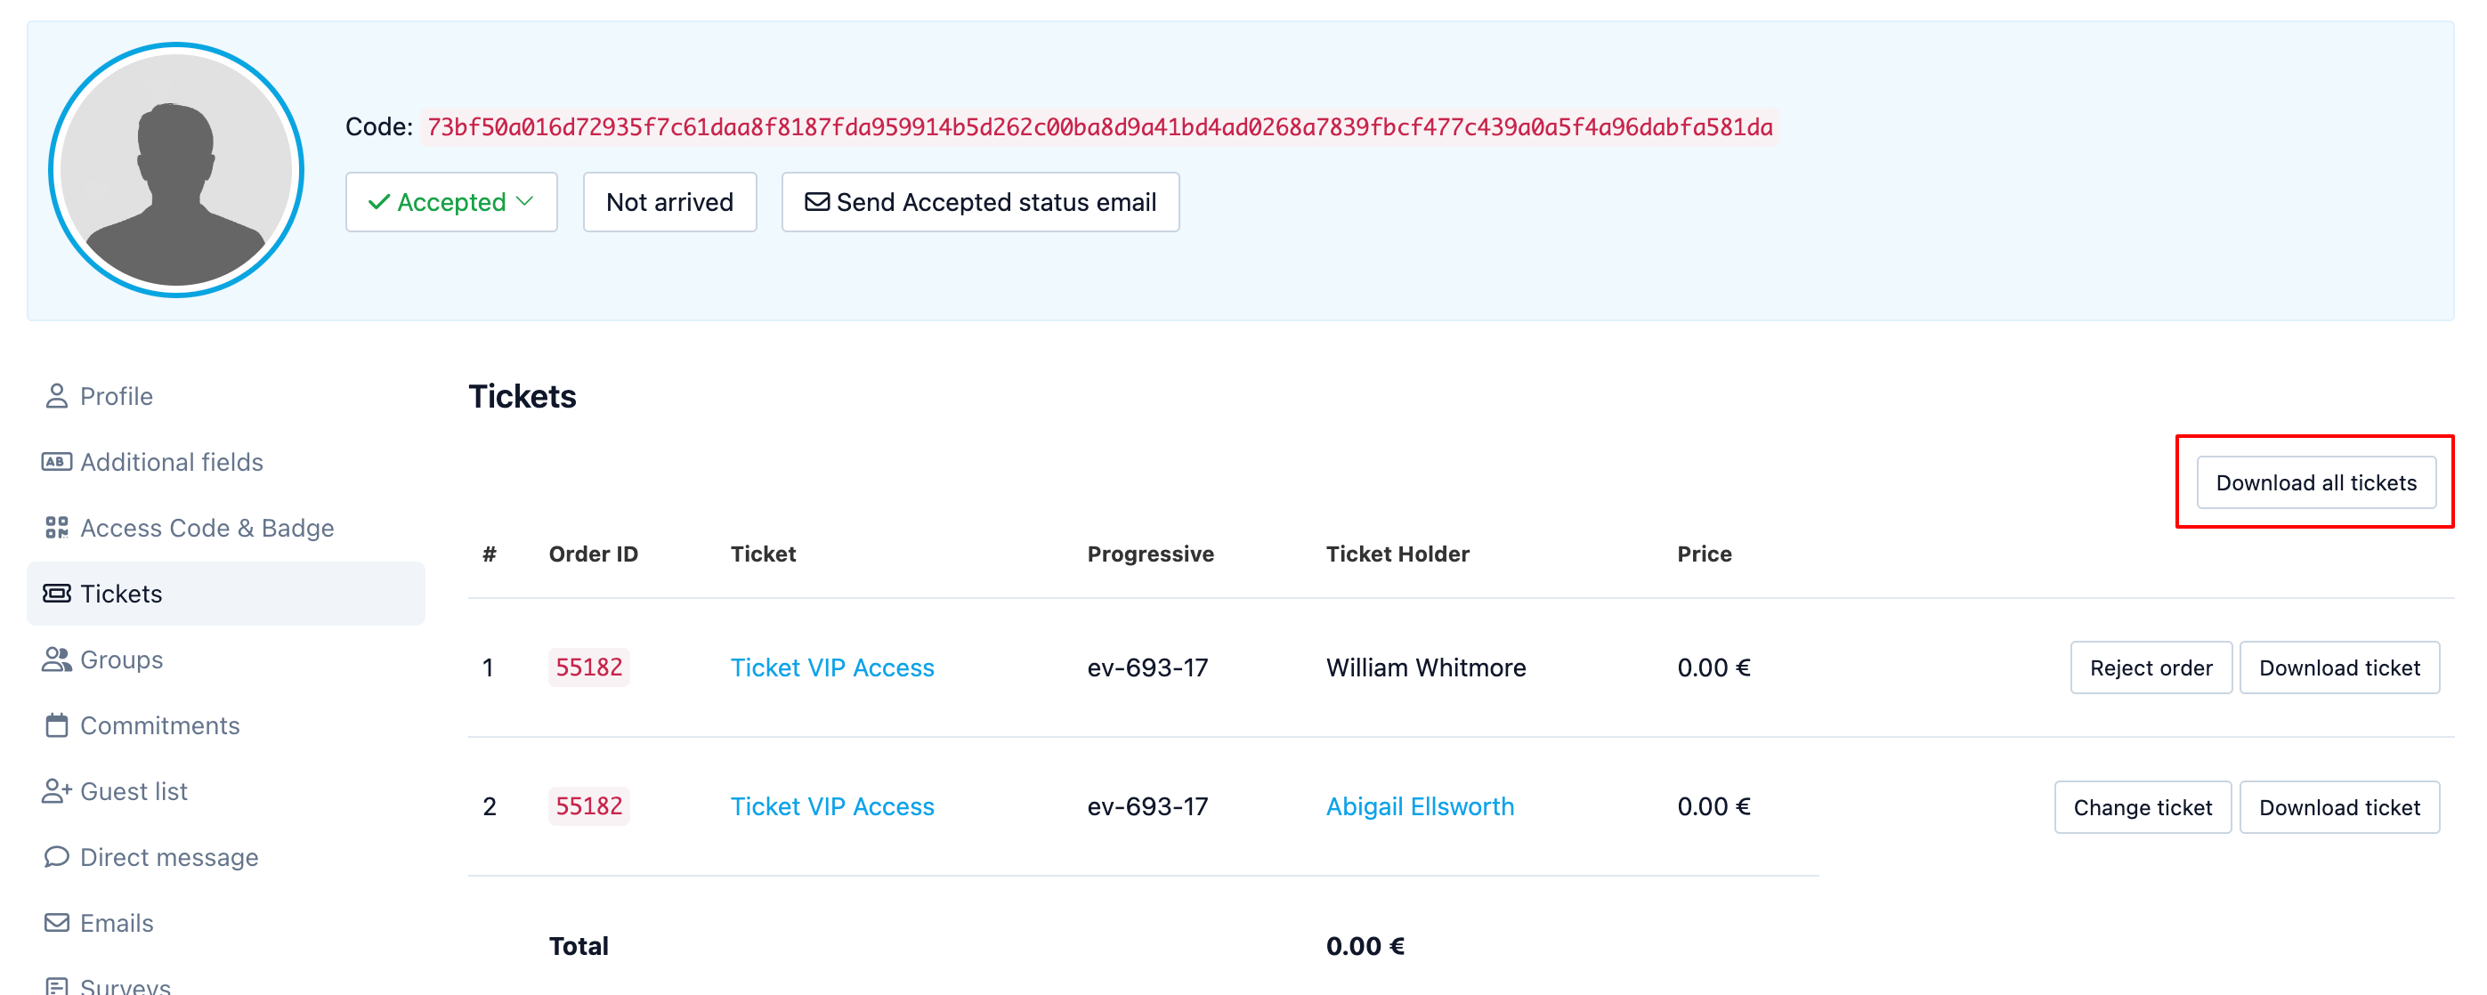This screenshot has width=2487, height=995.
Task: Click the Profile person icon in sidebar
Action: 56,396
